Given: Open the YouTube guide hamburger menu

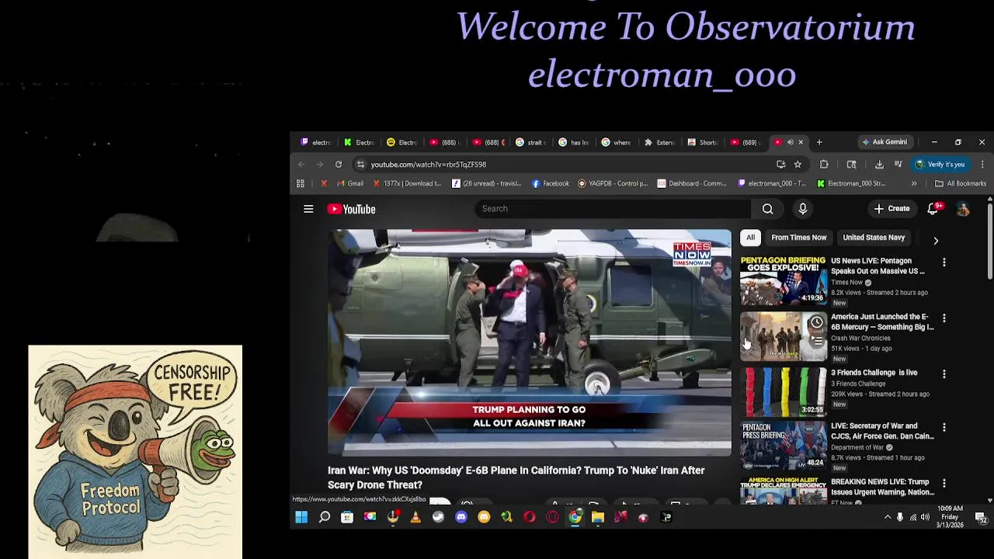Looking at the screenshot, I should coord(308,209).
